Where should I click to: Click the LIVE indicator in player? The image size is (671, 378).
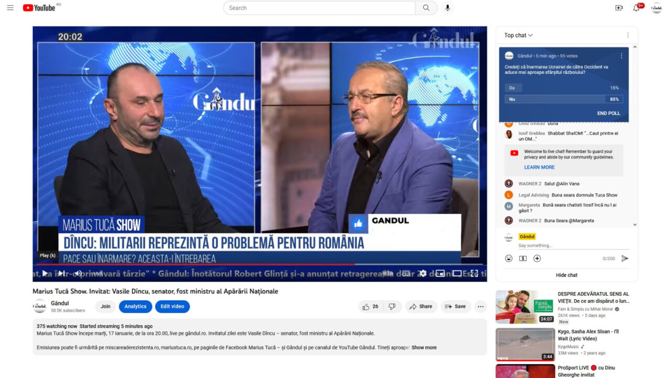click(98, 273)
